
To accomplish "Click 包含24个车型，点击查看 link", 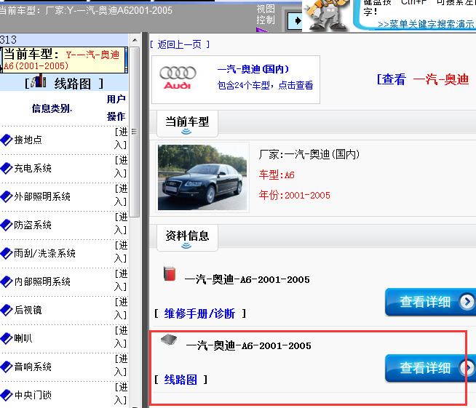I will pyautogui.click(x=266, y=85).
